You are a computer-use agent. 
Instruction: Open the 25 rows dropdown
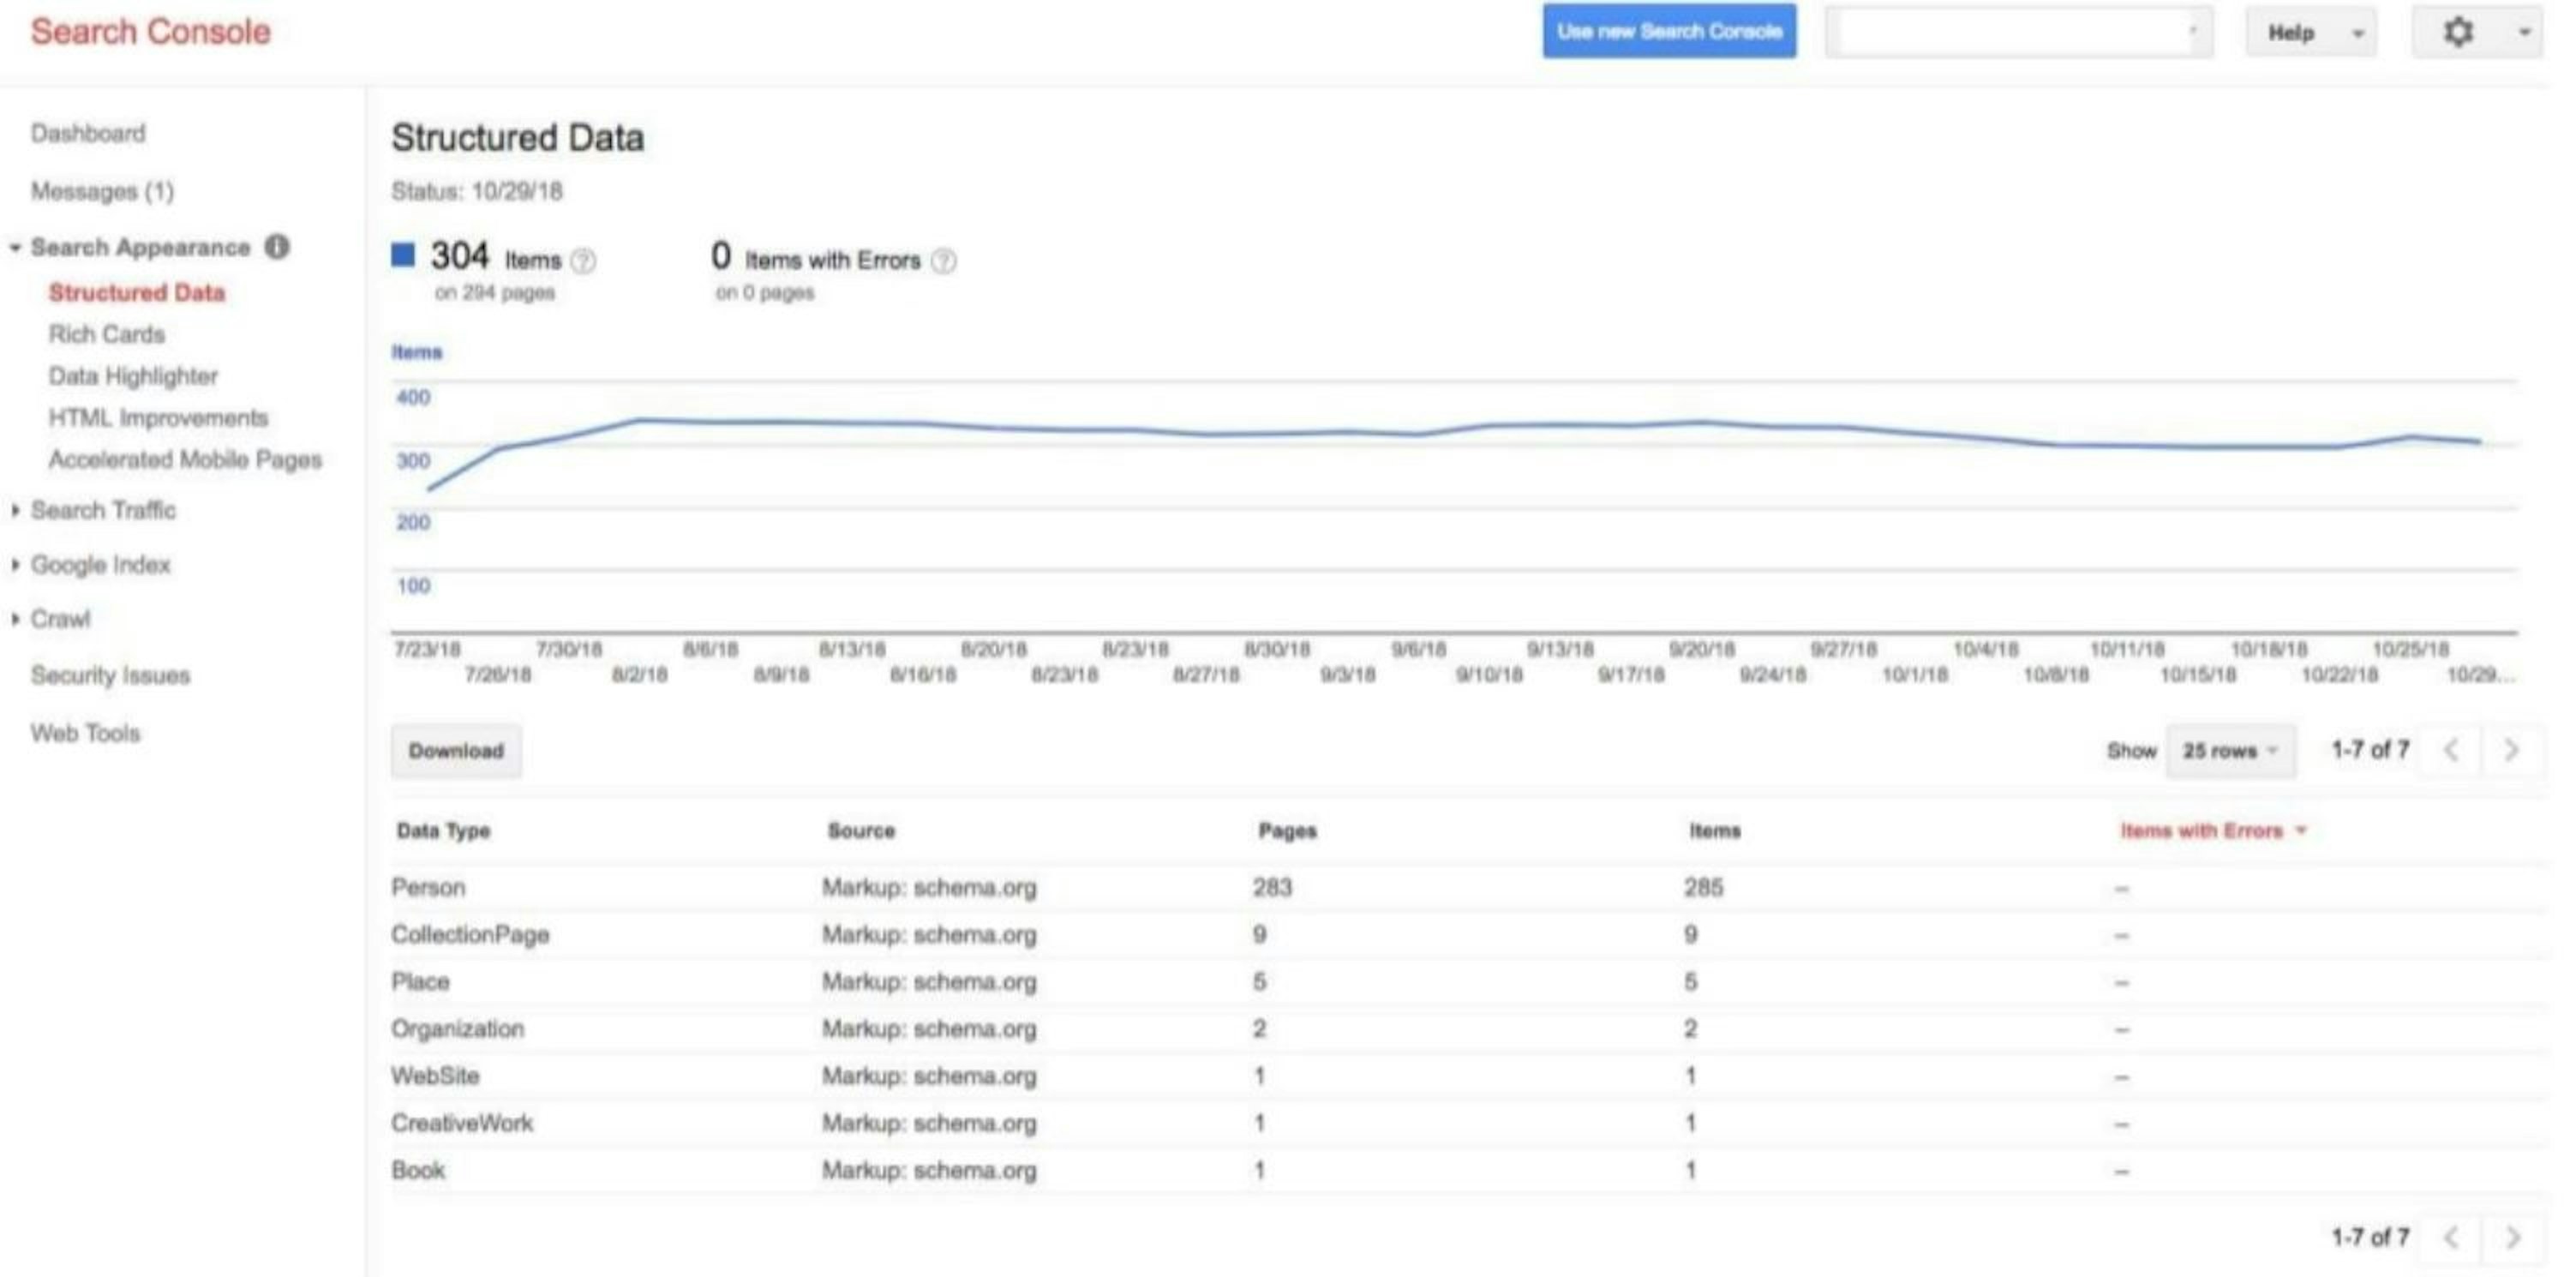(2230, 750)
